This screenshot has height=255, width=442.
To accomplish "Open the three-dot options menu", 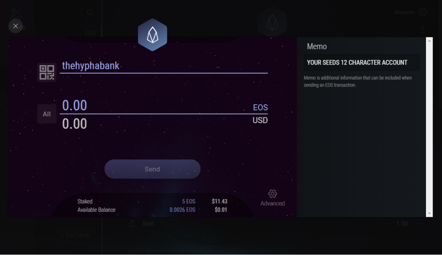I will pyautogui.click(x=423, y=30).
